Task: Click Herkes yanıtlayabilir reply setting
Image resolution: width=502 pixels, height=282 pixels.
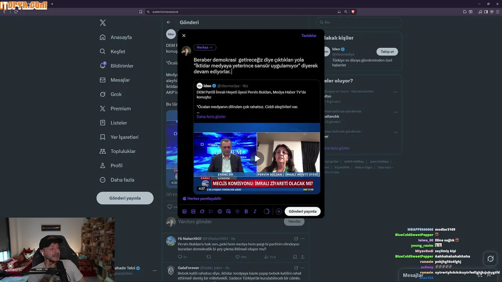Action: [202, 199]
